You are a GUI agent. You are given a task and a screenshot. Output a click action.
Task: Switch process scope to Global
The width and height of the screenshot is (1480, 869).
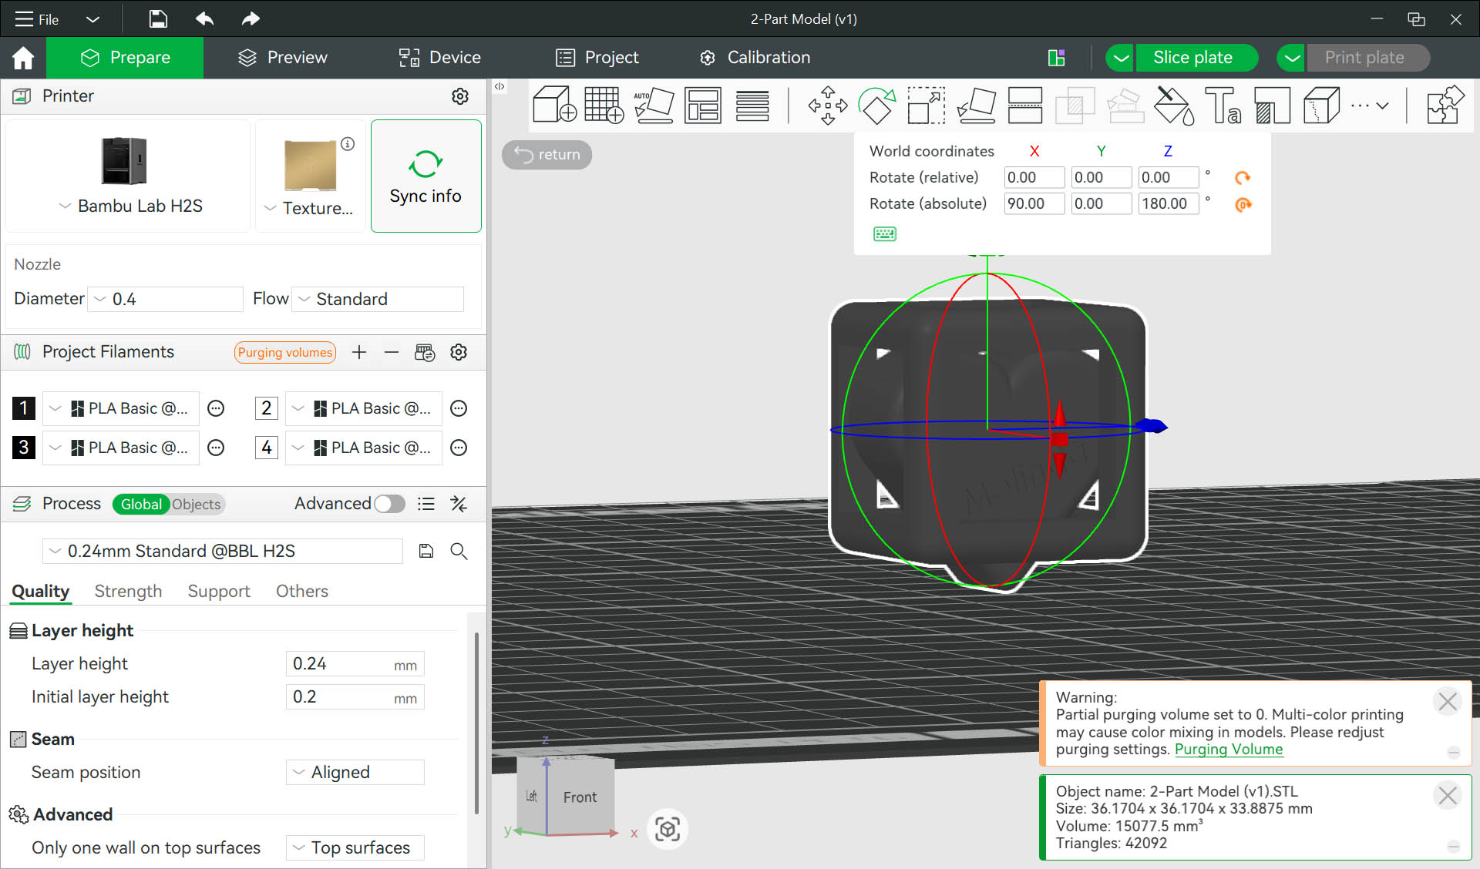click(140, 504)
